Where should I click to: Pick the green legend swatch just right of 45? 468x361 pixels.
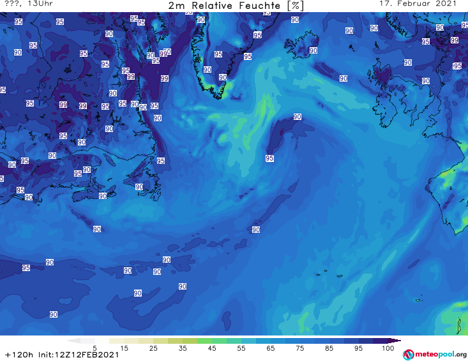220,341
